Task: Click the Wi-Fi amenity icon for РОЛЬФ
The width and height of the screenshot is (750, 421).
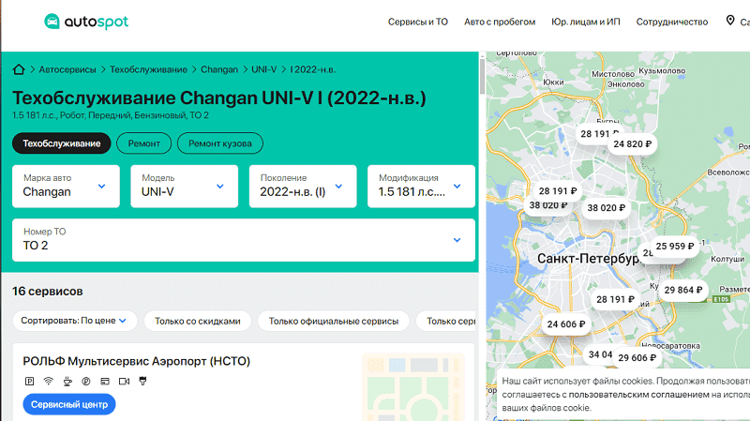Action: pos(49,382)
